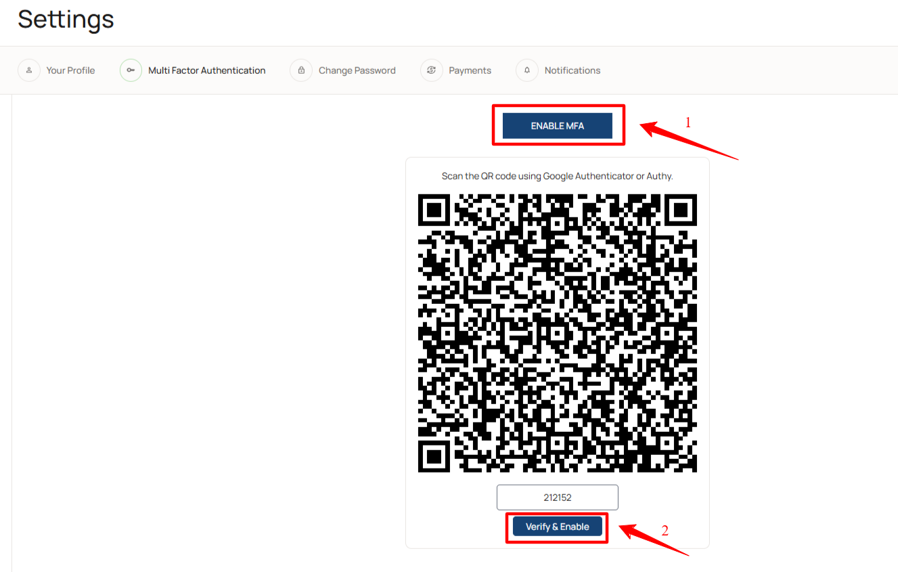Click the Settings page heading

click(x=66, y=19)
